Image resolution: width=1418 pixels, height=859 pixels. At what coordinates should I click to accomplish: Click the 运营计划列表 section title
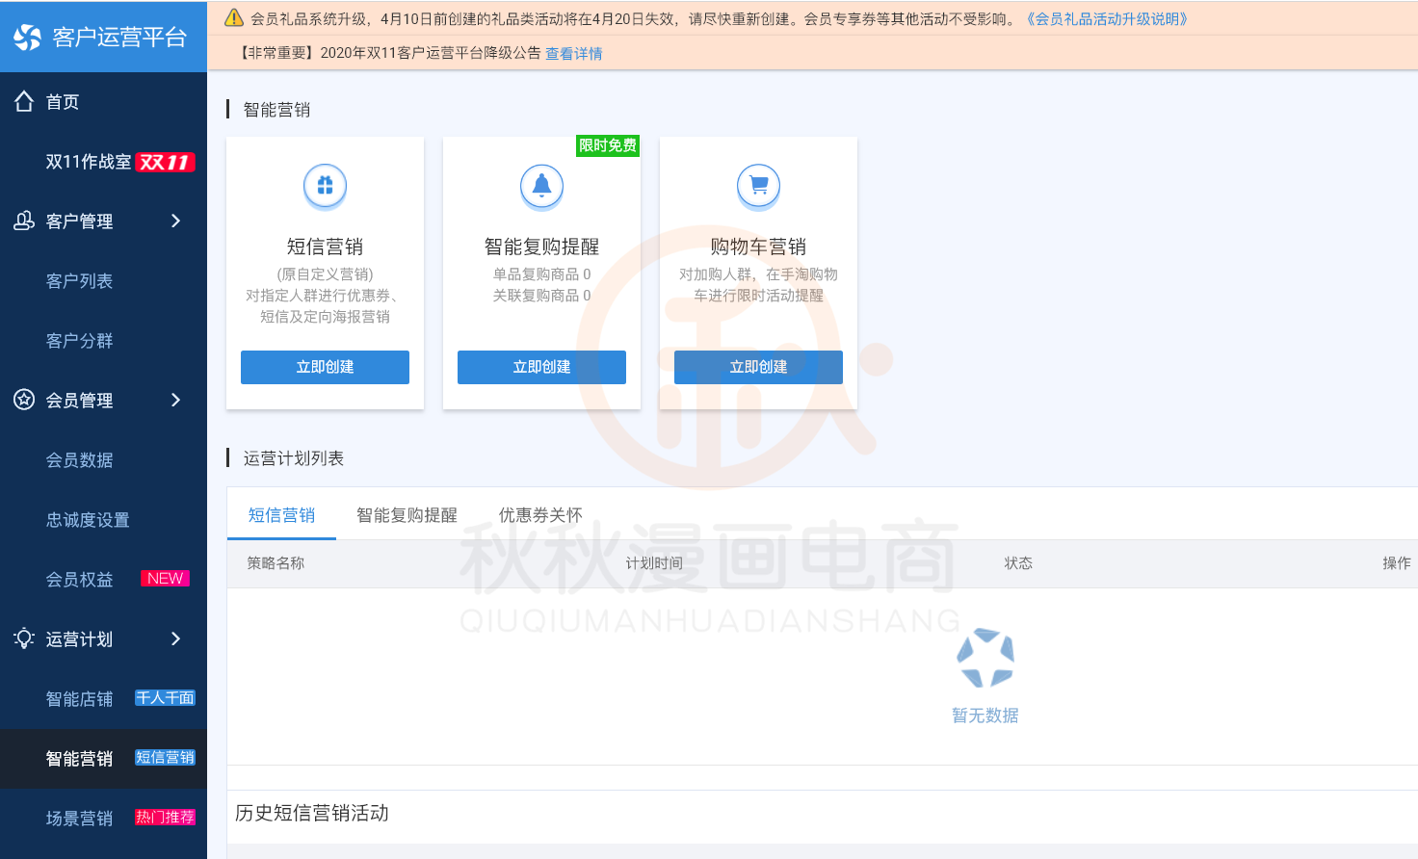pyautogui.click(x=293, y=458)
